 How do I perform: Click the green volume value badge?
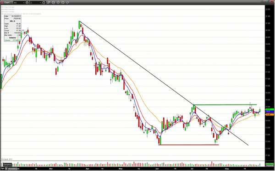pyautogui.click(x=270, y=164)
